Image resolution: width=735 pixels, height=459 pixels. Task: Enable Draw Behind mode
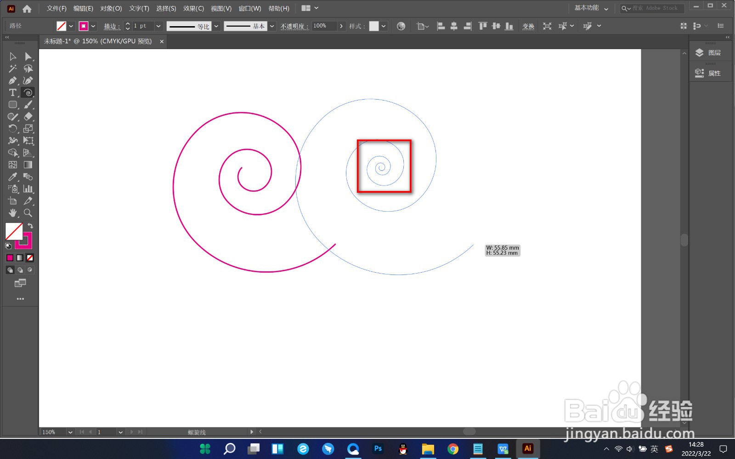click(20, 270)
